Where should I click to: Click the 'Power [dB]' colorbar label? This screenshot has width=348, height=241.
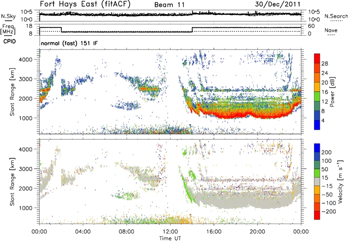pyautogui.click(x=332, y=92)
